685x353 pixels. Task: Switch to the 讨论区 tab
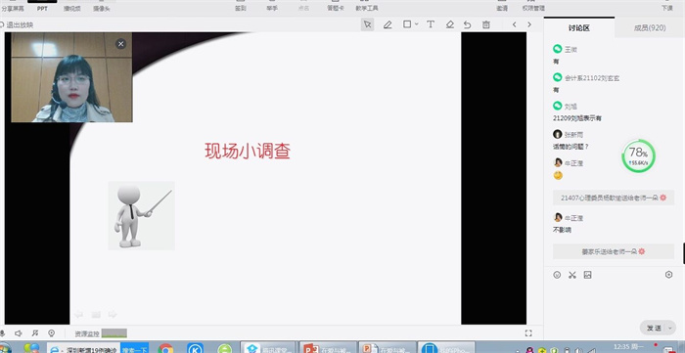pyautogui.click(x=579, y=28)
